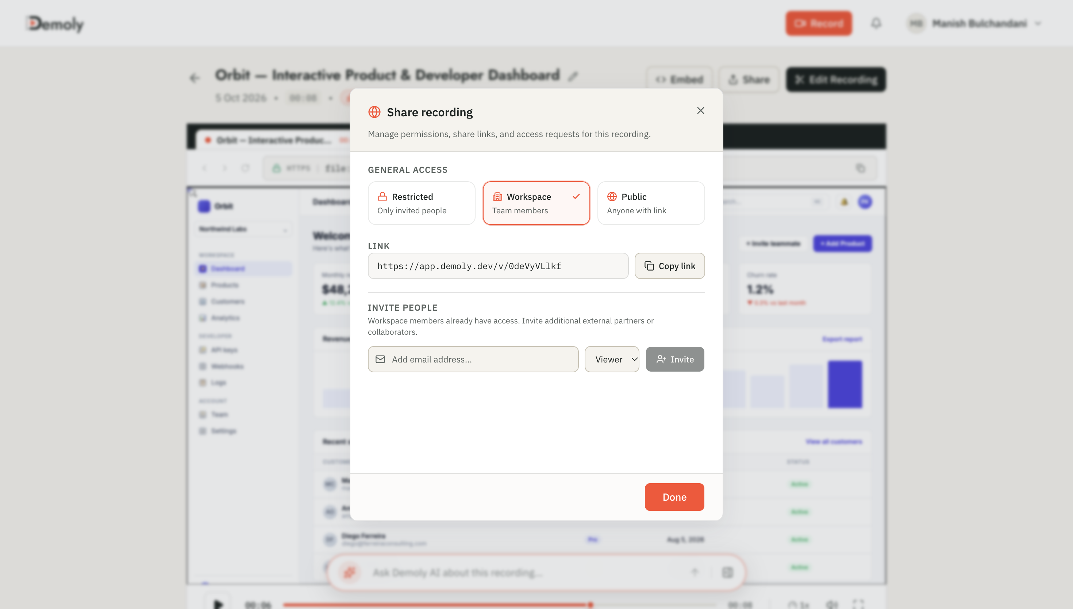Go back with the left arrow icon
Image resolution: width=1073 pixels, height=609 pixels.
pyautogui.click(x=195, y=78)
